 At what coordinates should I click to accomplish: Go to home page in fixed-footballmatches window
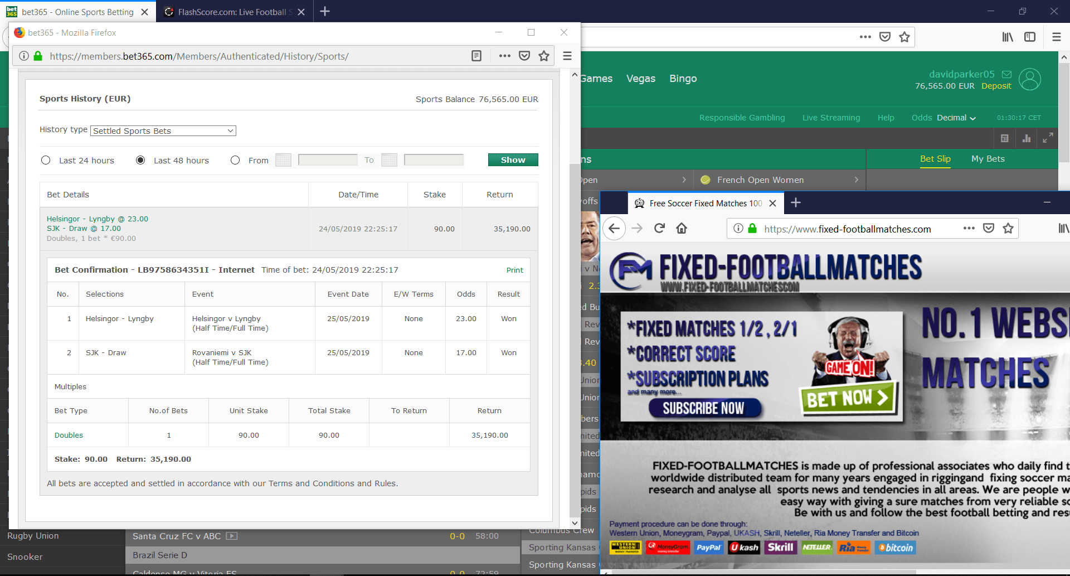[682, 229]
